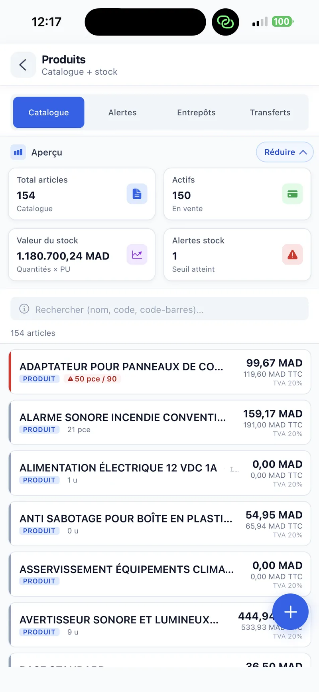Tap the blue document icon in Total articles
Viewport: 319px width, 692px height.
tap(137, 194)
